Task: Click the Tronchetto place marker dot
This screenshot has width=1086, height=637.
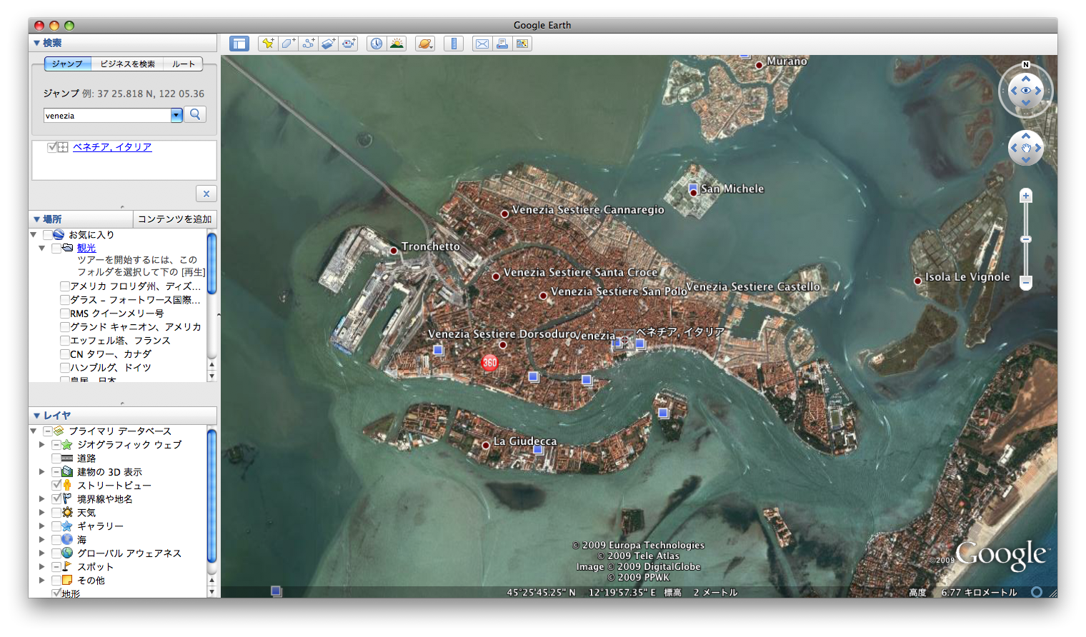Action: pos(394,250)
